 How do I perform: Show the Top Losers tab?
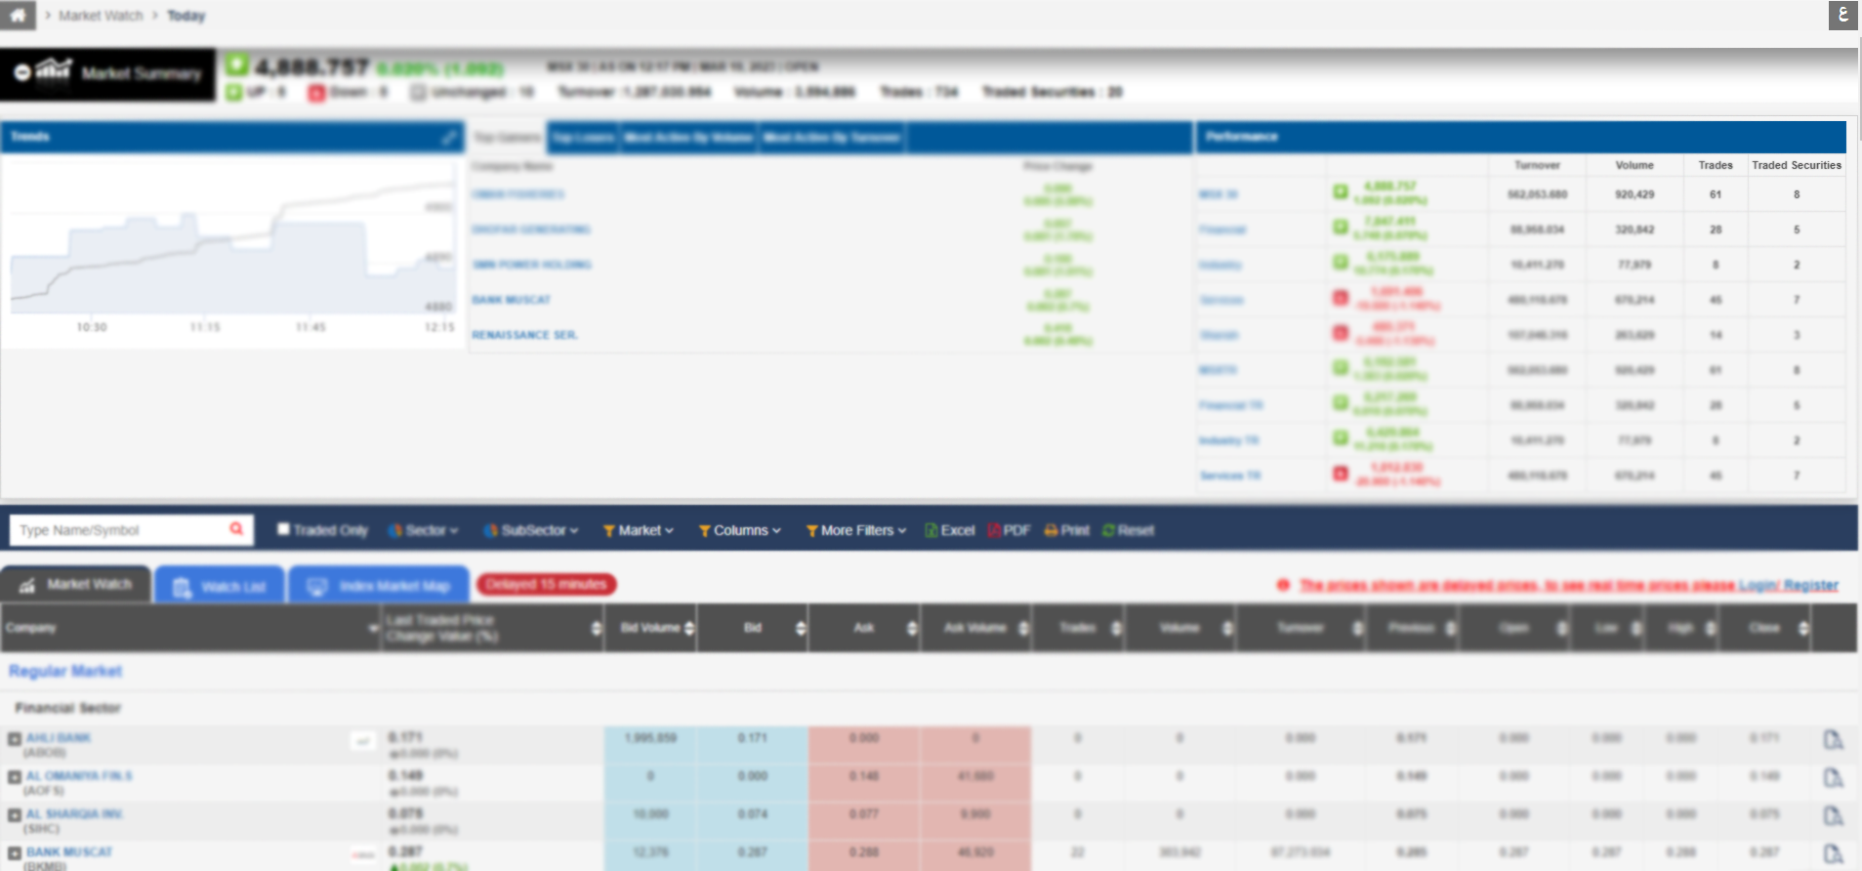(583, 138)
